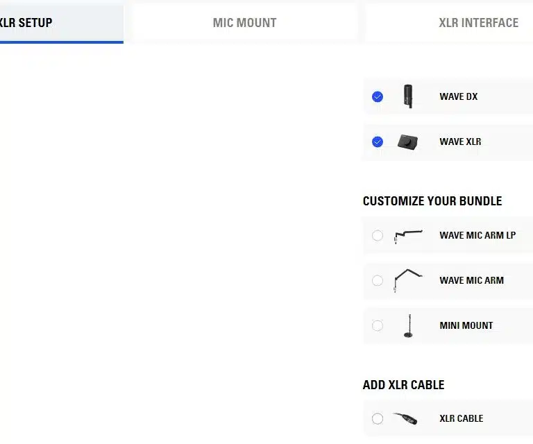Image resolution: width=533 pixels, height=444 pixels.
Task: Click the Wave DX product label
Action: (458, 96)
